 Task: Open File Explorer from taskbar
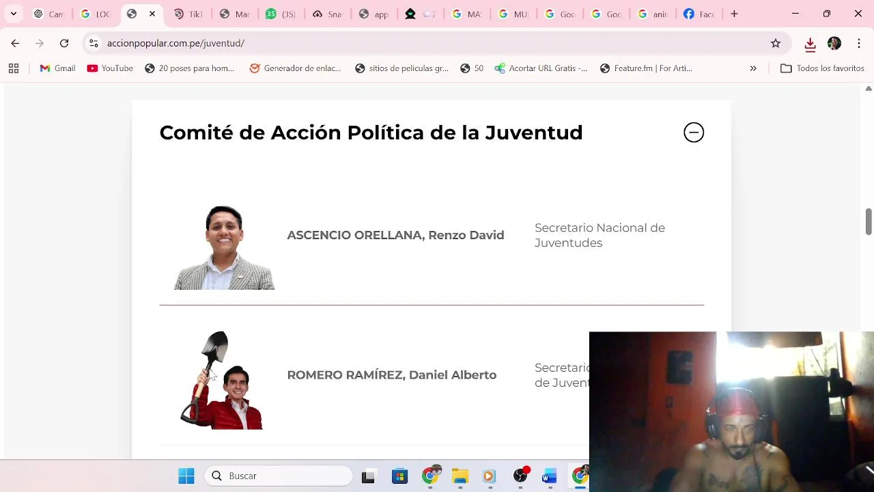[460, 476]
